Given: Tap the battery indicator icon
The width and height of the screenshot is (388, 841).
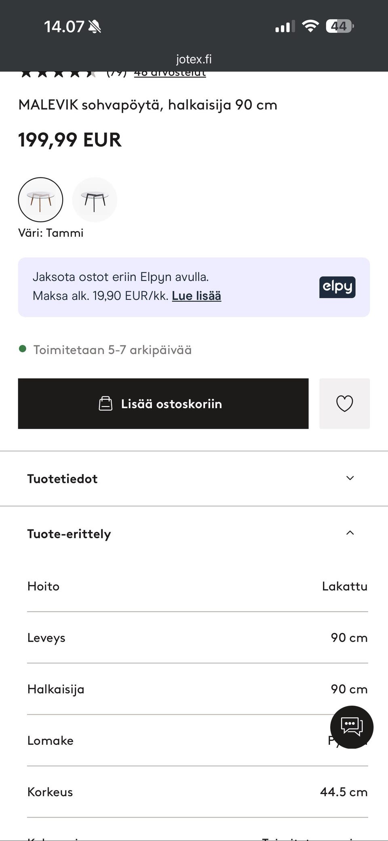Looking at the screenshot, I should pyautogui.click(x=339, y=26).
